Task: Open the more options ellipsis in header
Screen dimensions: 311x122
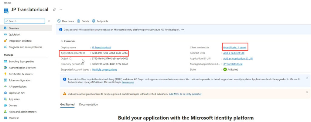Action: tap(61, 9)
